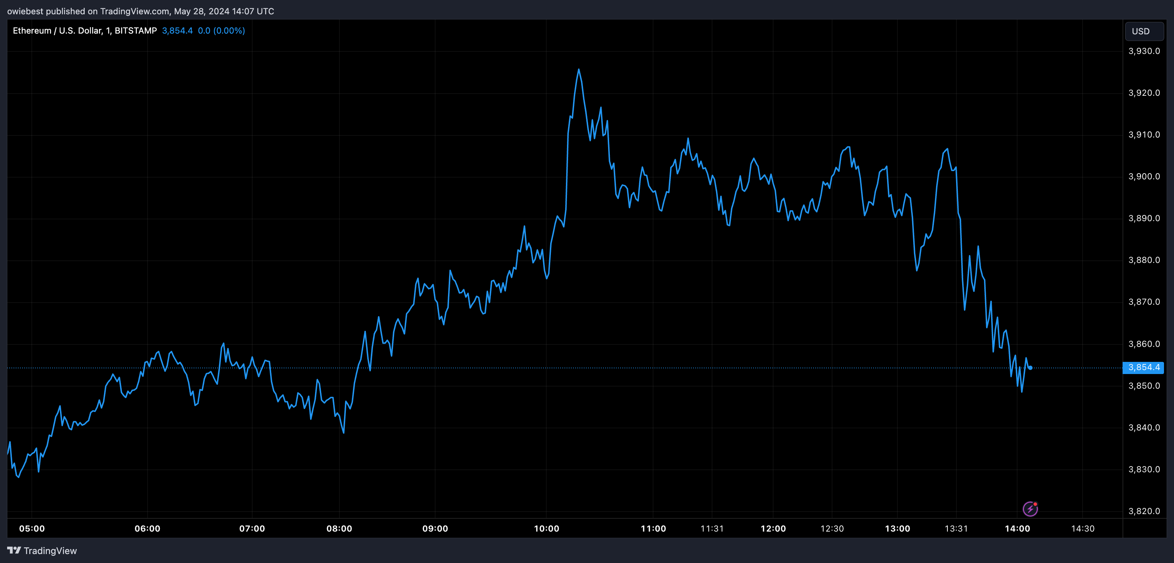Viewport: 1174px width, 563px height.
Task: Click the 3,880.0 price axis label
Action: coord(1144,260)
